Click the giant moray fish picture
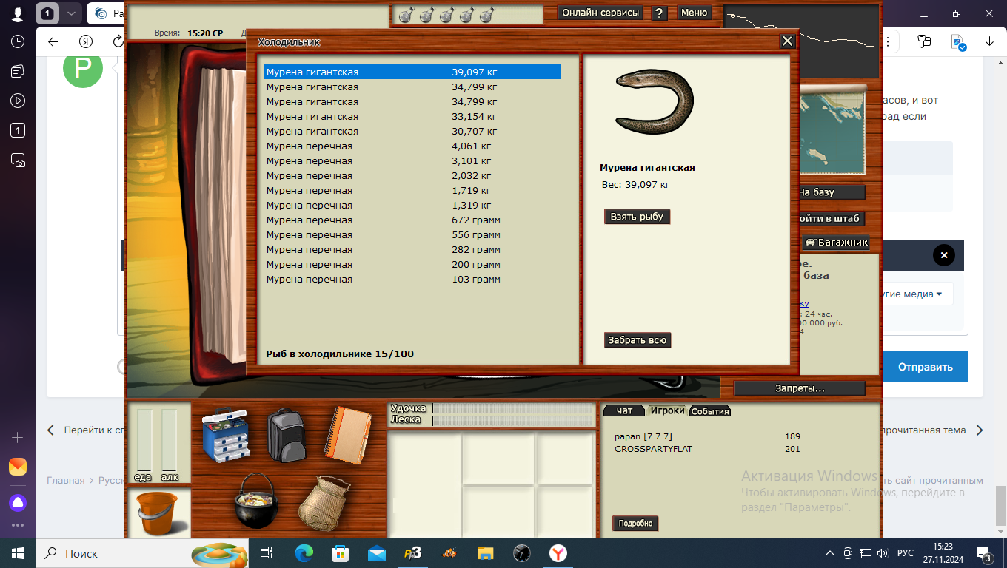Viewport: 1007px width, 568px height. (655, 101)
